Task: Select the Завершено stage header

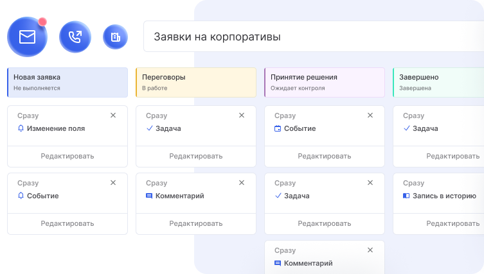Action: click(438, 81)
